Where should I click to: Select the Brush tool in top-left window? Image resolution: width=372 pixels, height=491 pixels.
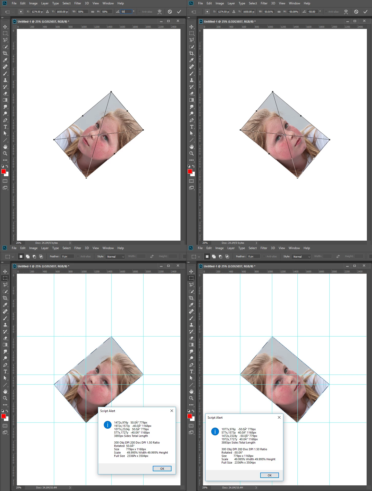pos(5,73)
